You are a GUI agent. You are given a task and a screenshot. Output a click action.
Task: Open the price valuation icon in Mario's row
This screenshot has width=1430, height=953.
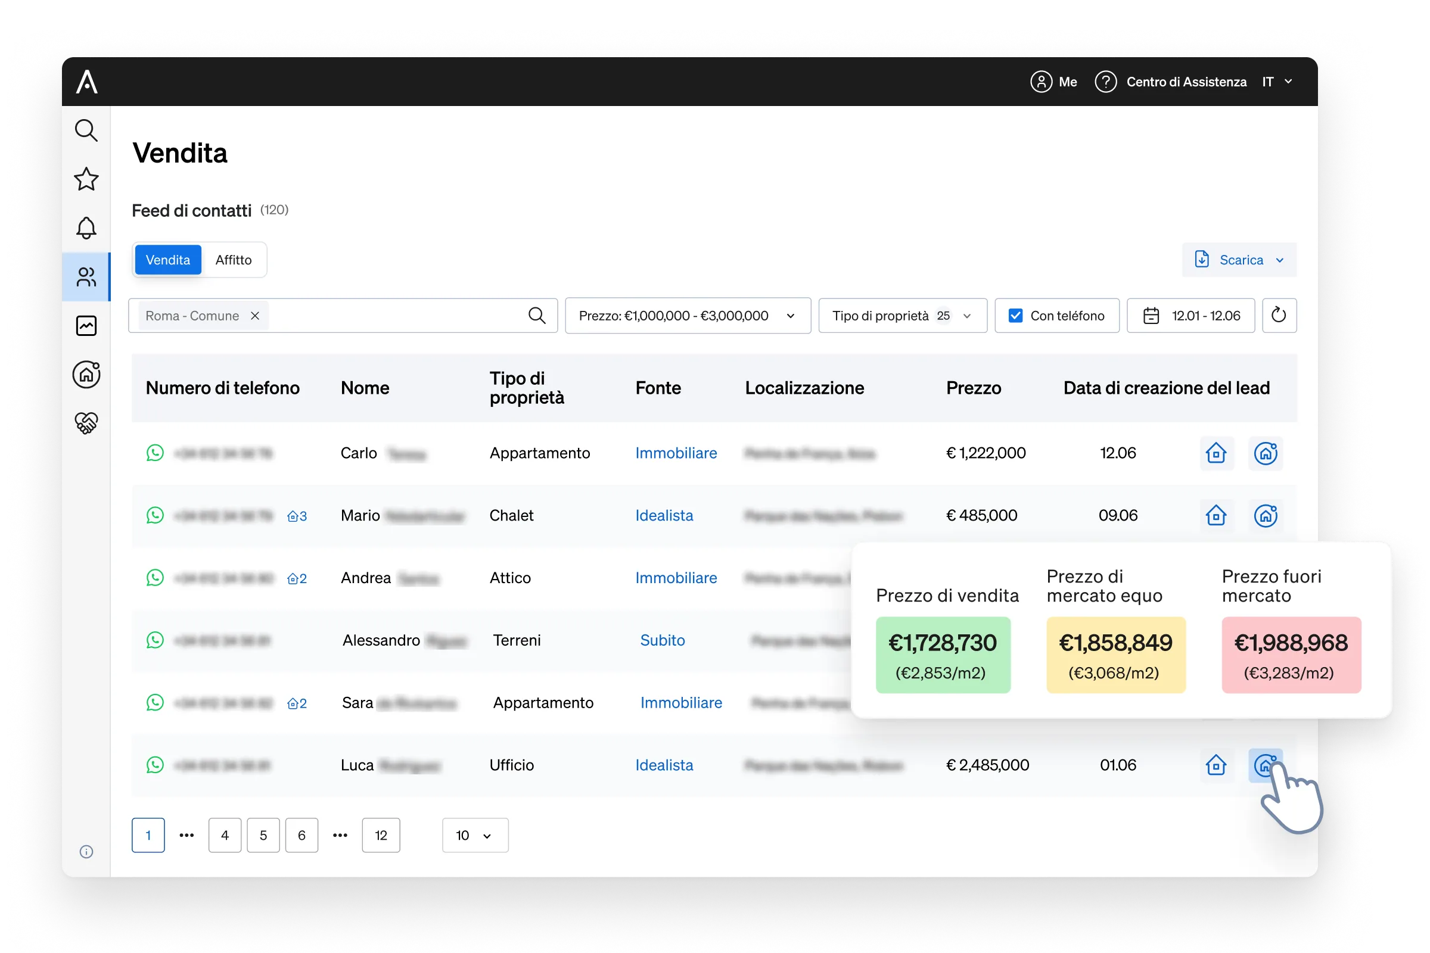click(x=1265, y=515)
